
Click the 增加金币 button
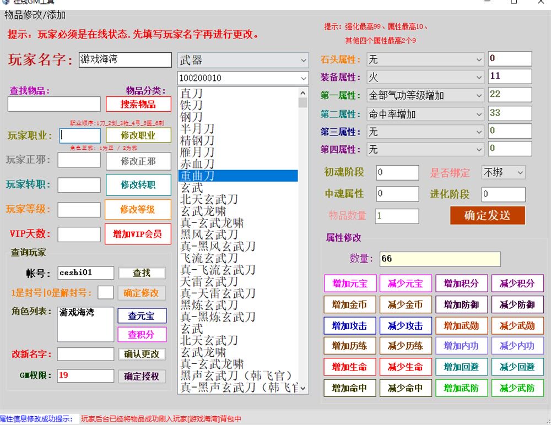350,304
